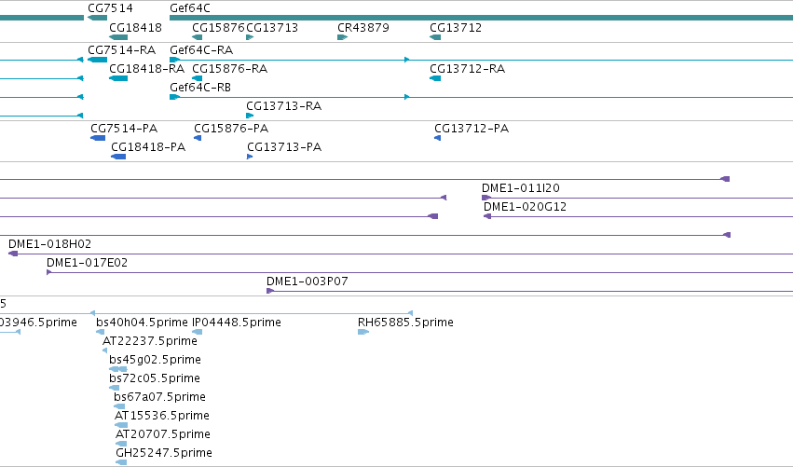
Task: Click the CG13712-RA transcript label
Action: pos(467,68)
